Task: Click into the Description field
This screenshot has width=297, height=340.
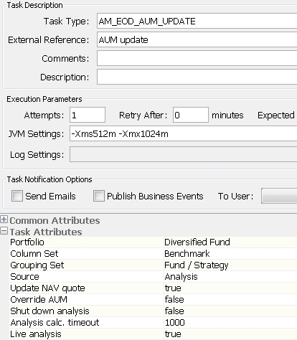Action: [x=197, y=77]
